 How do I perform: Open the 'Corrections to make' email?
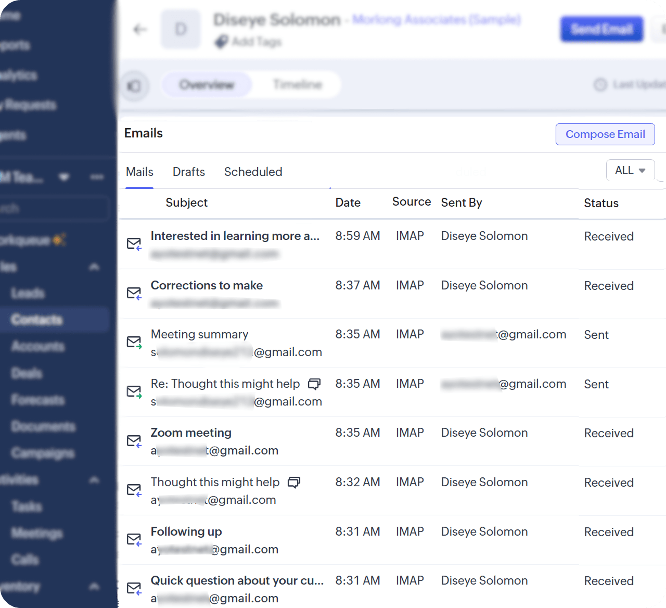tap(207, 286)
